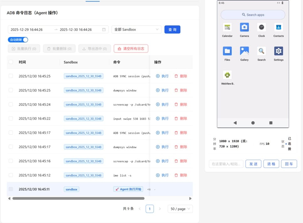Open the Camera app on the emulator
The width and height of the screenshot is (303, 223).
point(244,28)
